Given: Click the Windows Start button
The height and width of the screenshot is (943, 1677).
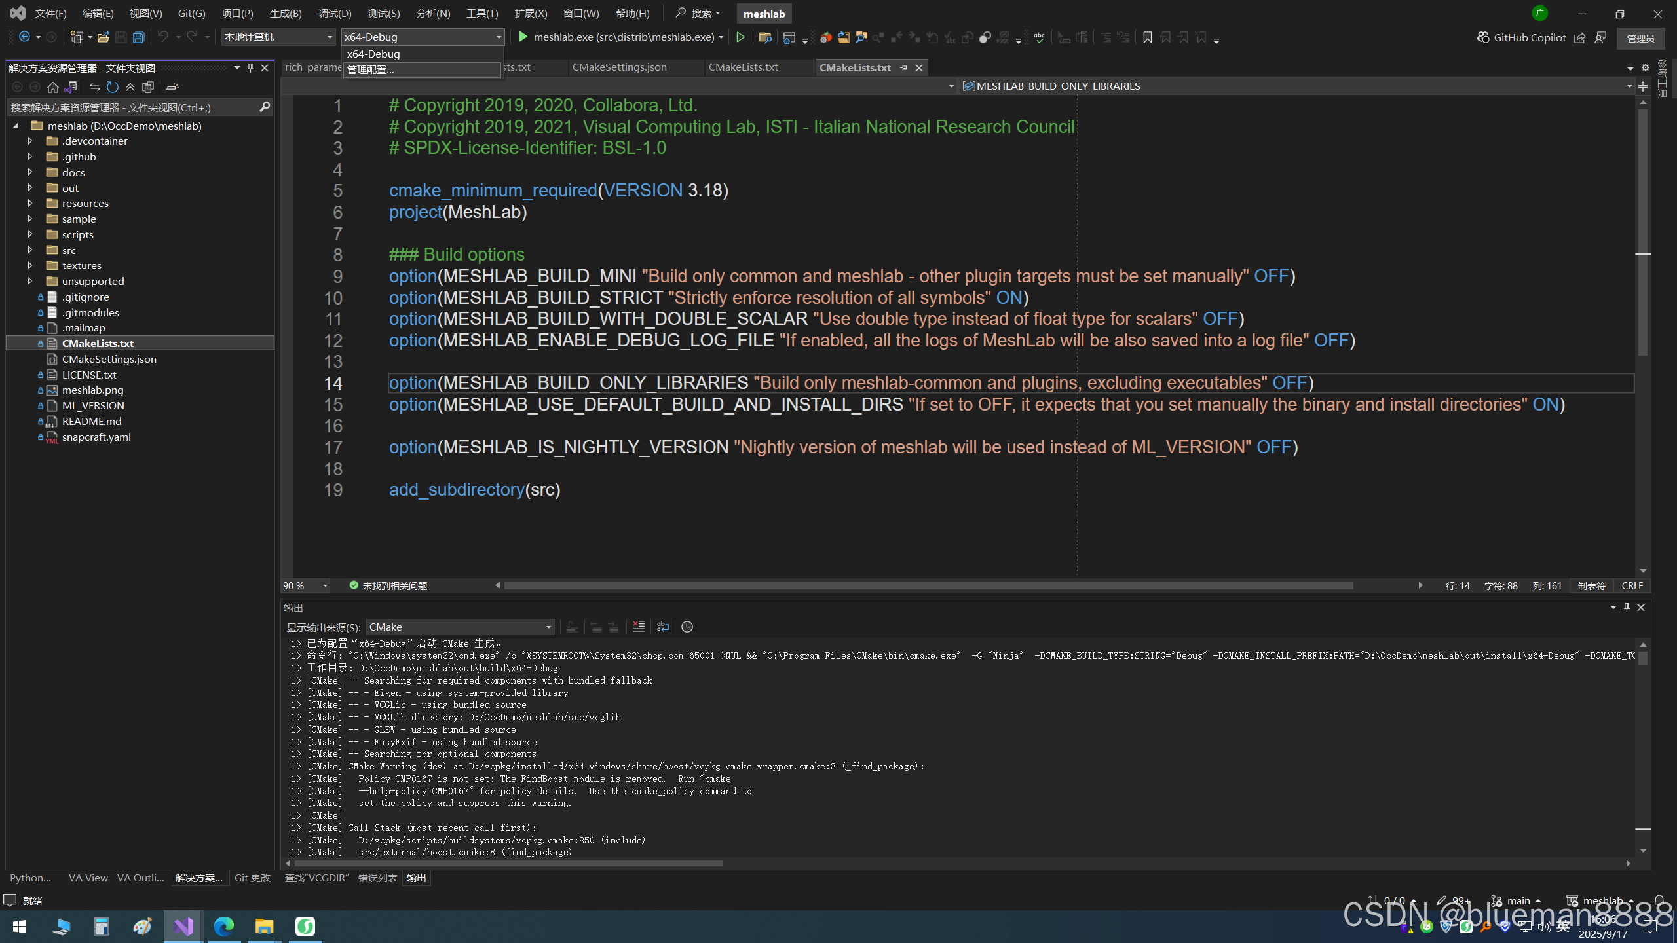Looking at the screenshot, I should 20,926.
